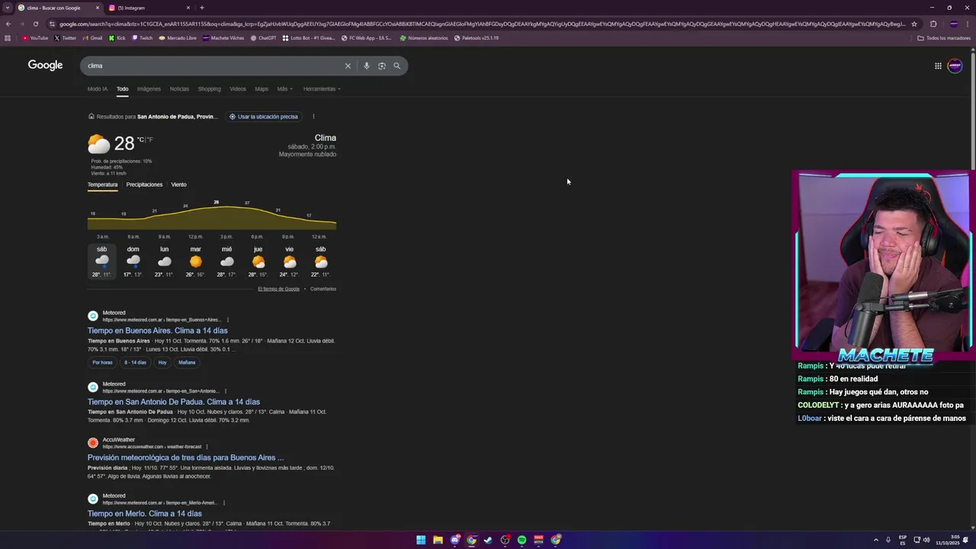Open the Windows Start menu
The image size is (976, 549).
tap(421, 540)
